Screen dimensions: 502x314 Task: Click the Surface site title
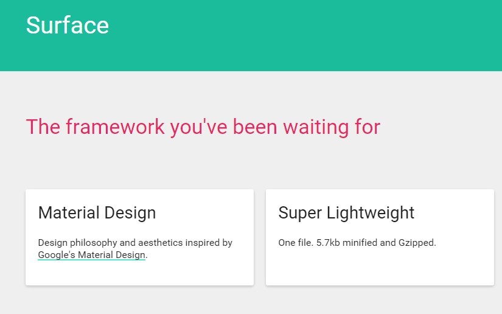coord(68,26)
